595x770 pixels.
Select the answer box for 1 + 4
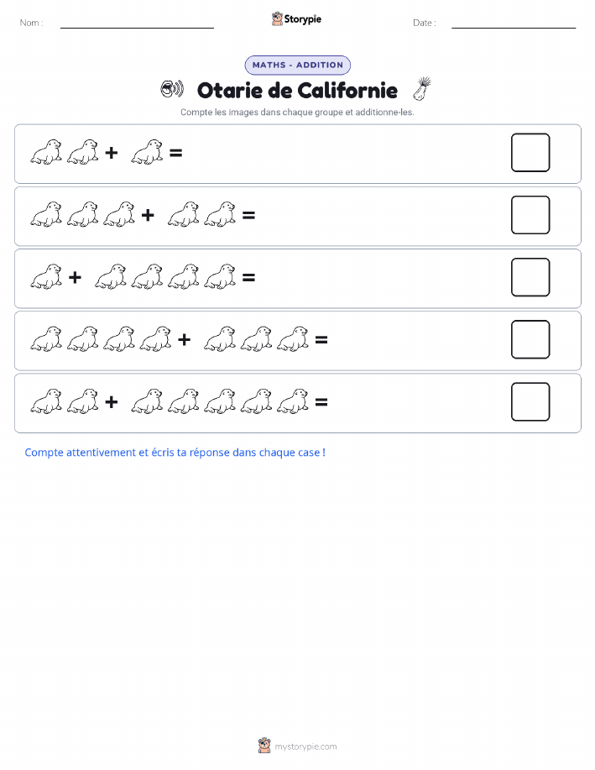tap(530, 277)
